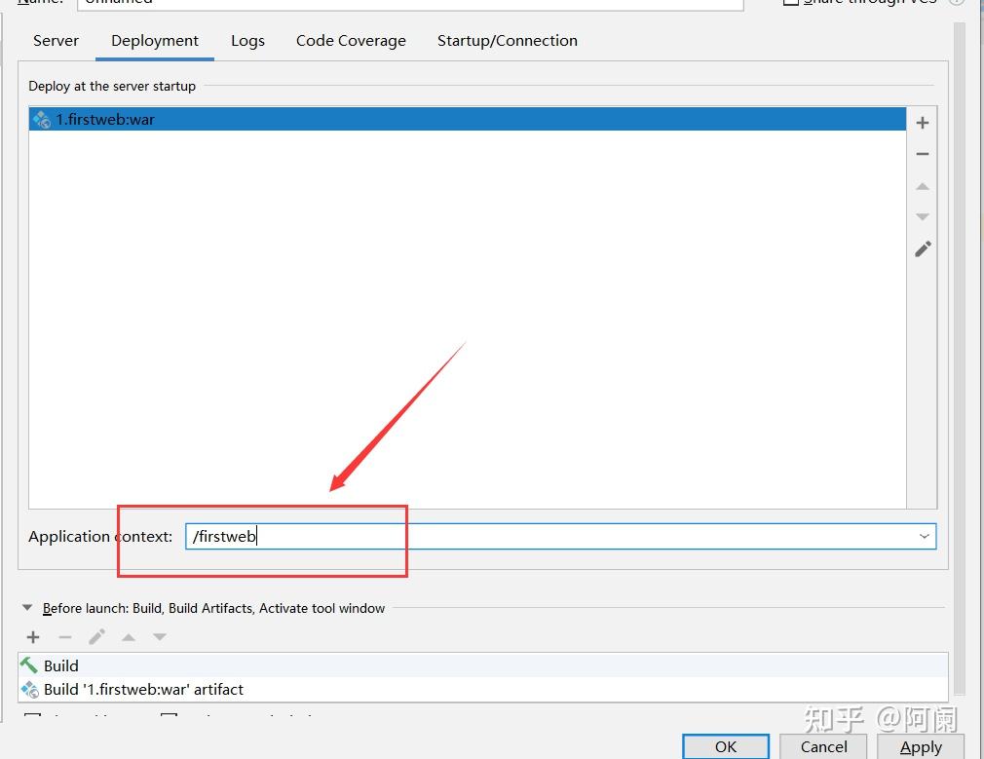Open the Application context dropdown arrow
This screenshot has height=759, width=984.
click(924, 536)
